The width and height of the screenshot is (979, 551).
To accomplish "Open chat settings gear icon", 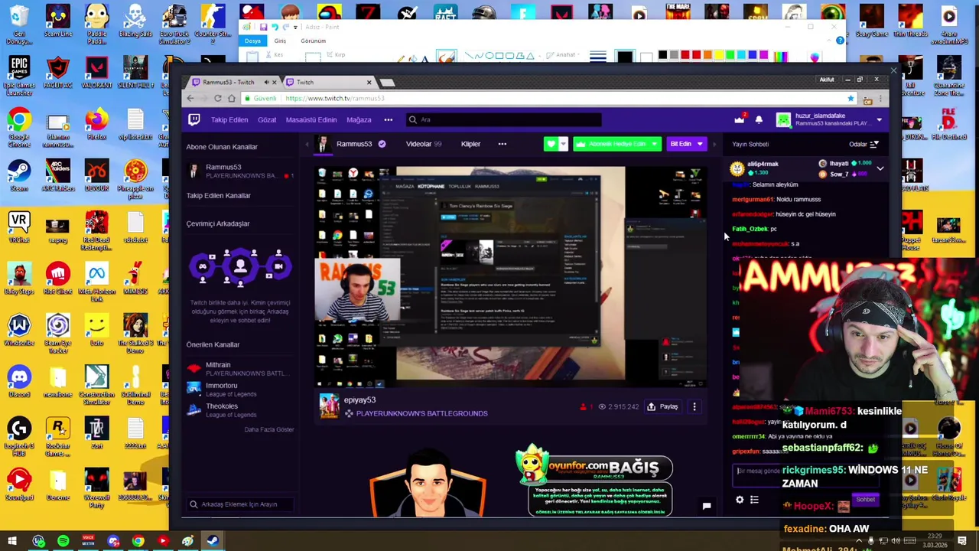I will [740, 500].
